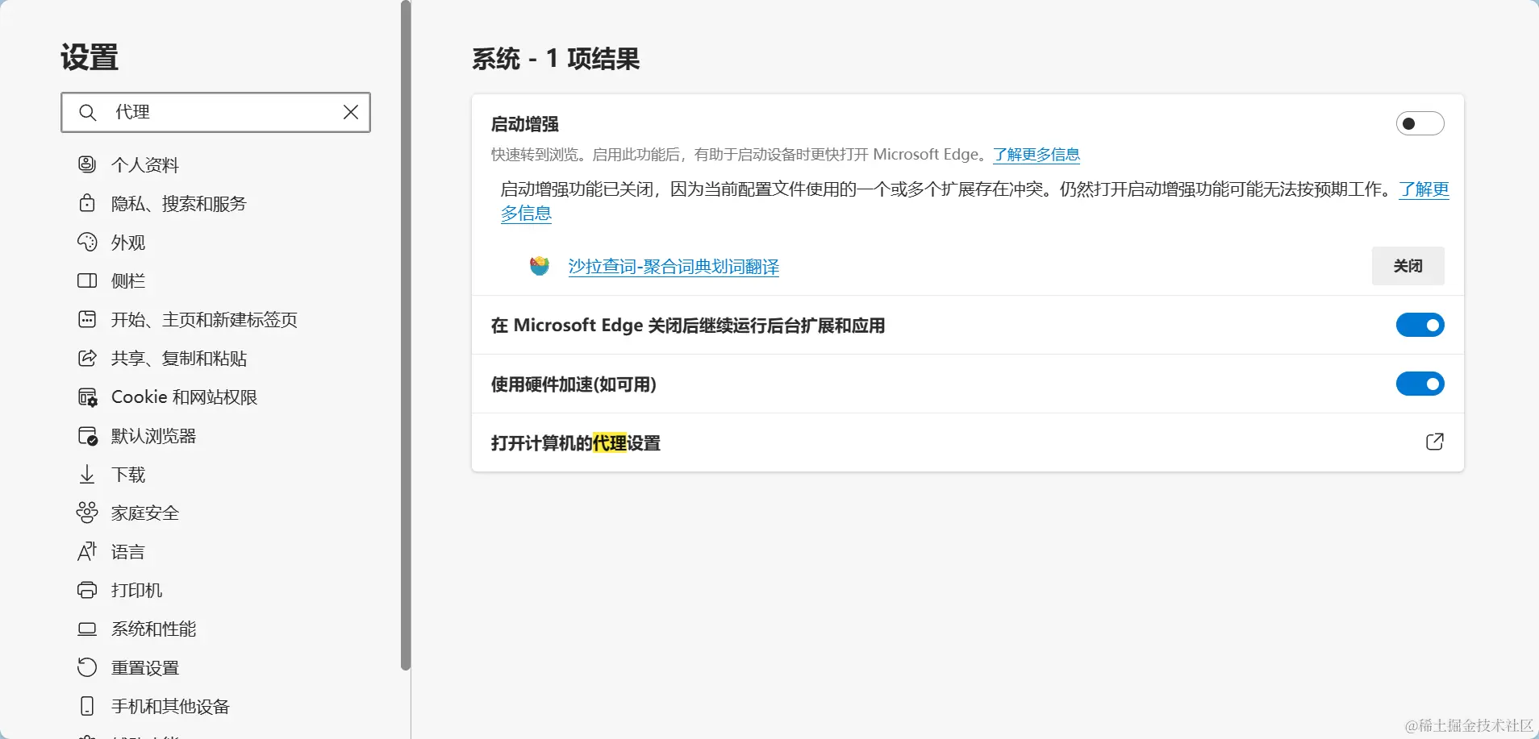Screen dimensions: 1539x739
Task: Select 语言 in the settings sidebar
Action: tap(127, 551)
